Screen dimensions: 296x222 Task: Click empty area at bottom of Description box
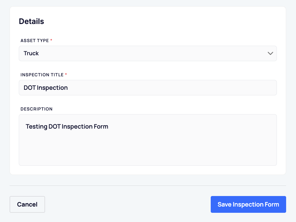(x=148, y=155)
